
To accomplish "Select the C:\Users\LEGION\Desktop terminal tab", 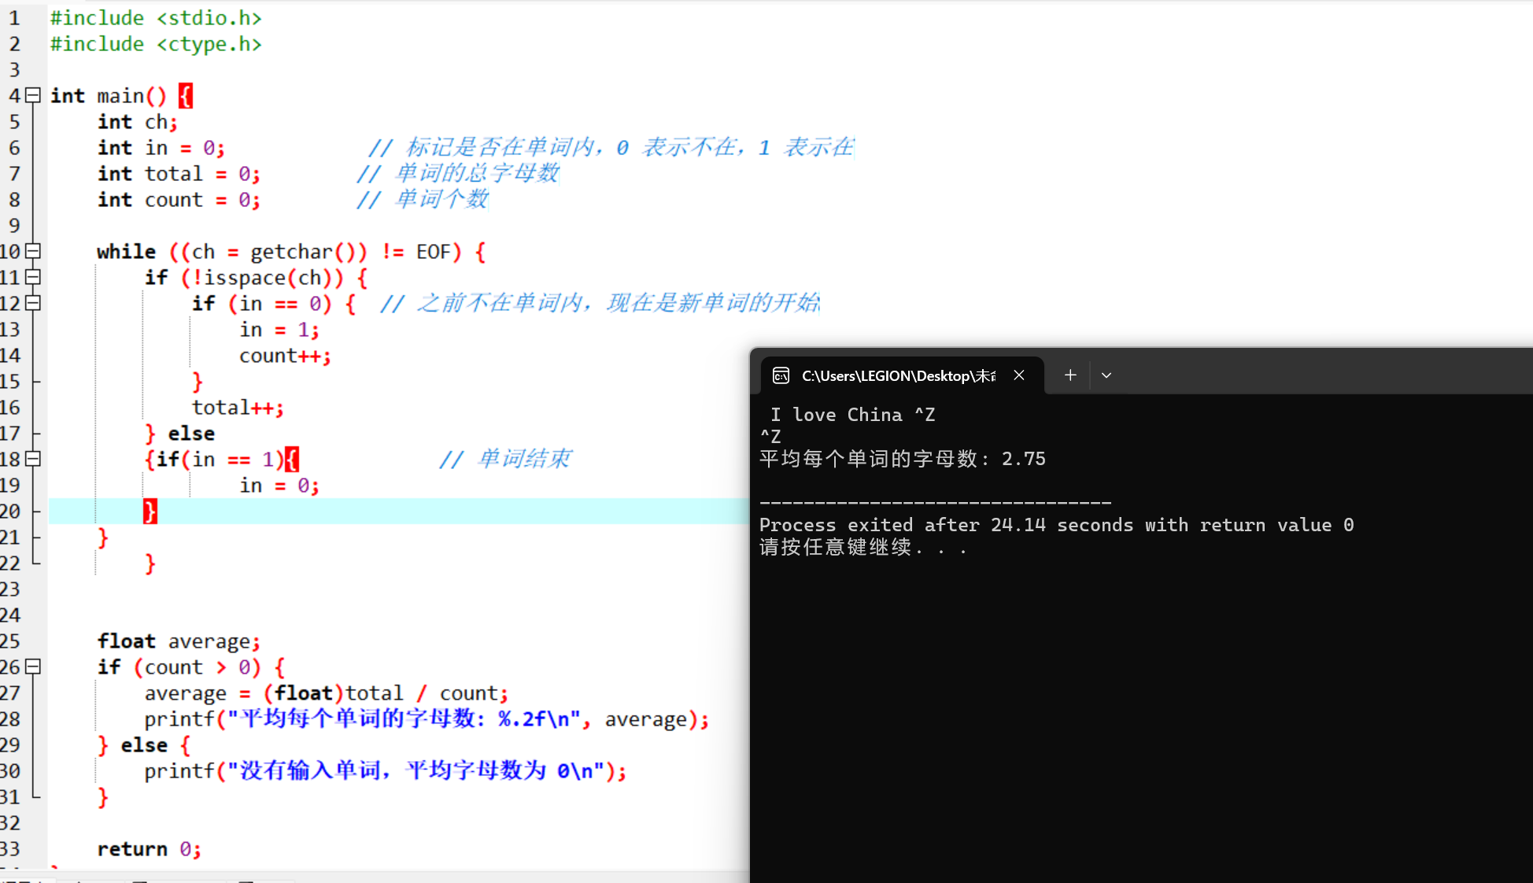I will [897, 375].
